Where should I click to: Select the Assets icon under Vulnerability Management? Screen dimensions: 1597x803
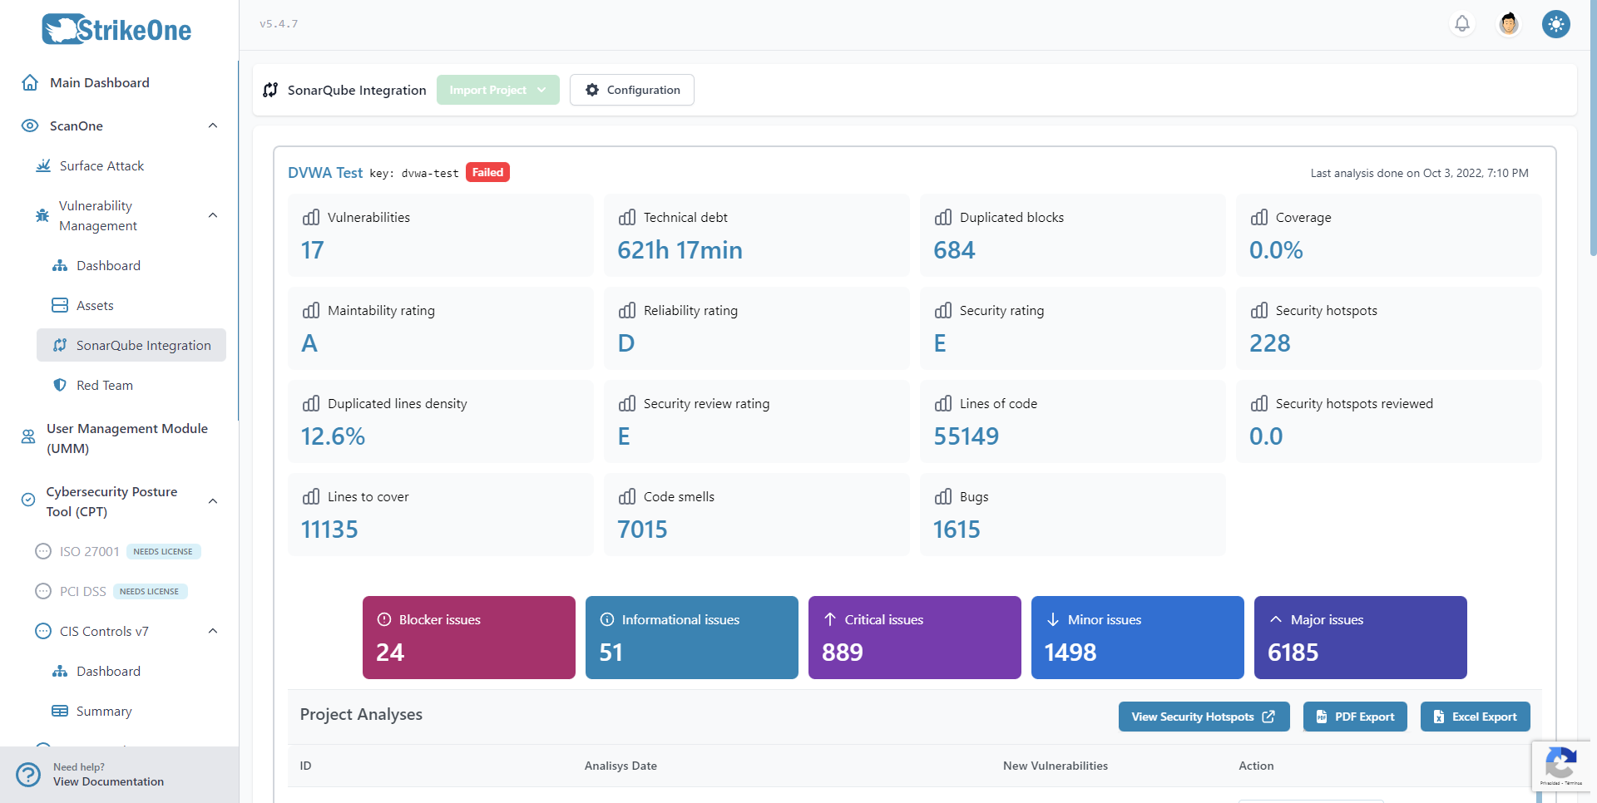click(x=60, y=305)
